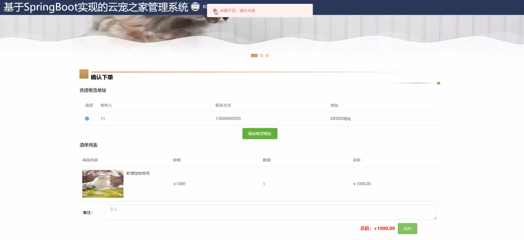Click the '商品名称' column header
The width and height of the screenshot is (524, 240).
pyautogui.click(x=90, y=160)
